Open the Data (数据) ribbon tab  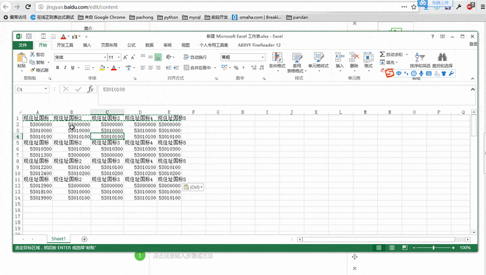coord(149,45)
